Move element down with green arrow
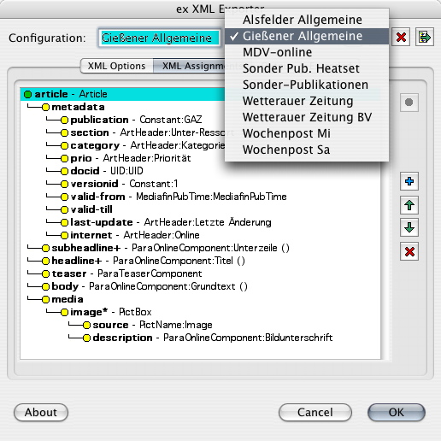 pos(409,227)
